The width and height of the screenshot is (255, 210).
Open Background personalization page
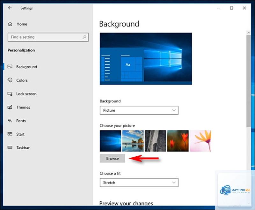pos(27,67)
